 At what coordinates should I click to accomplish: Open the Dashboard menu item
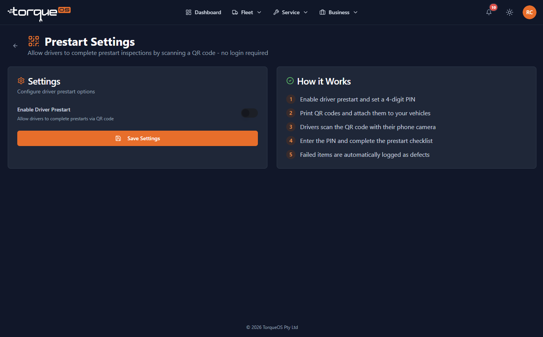point(203,12)
